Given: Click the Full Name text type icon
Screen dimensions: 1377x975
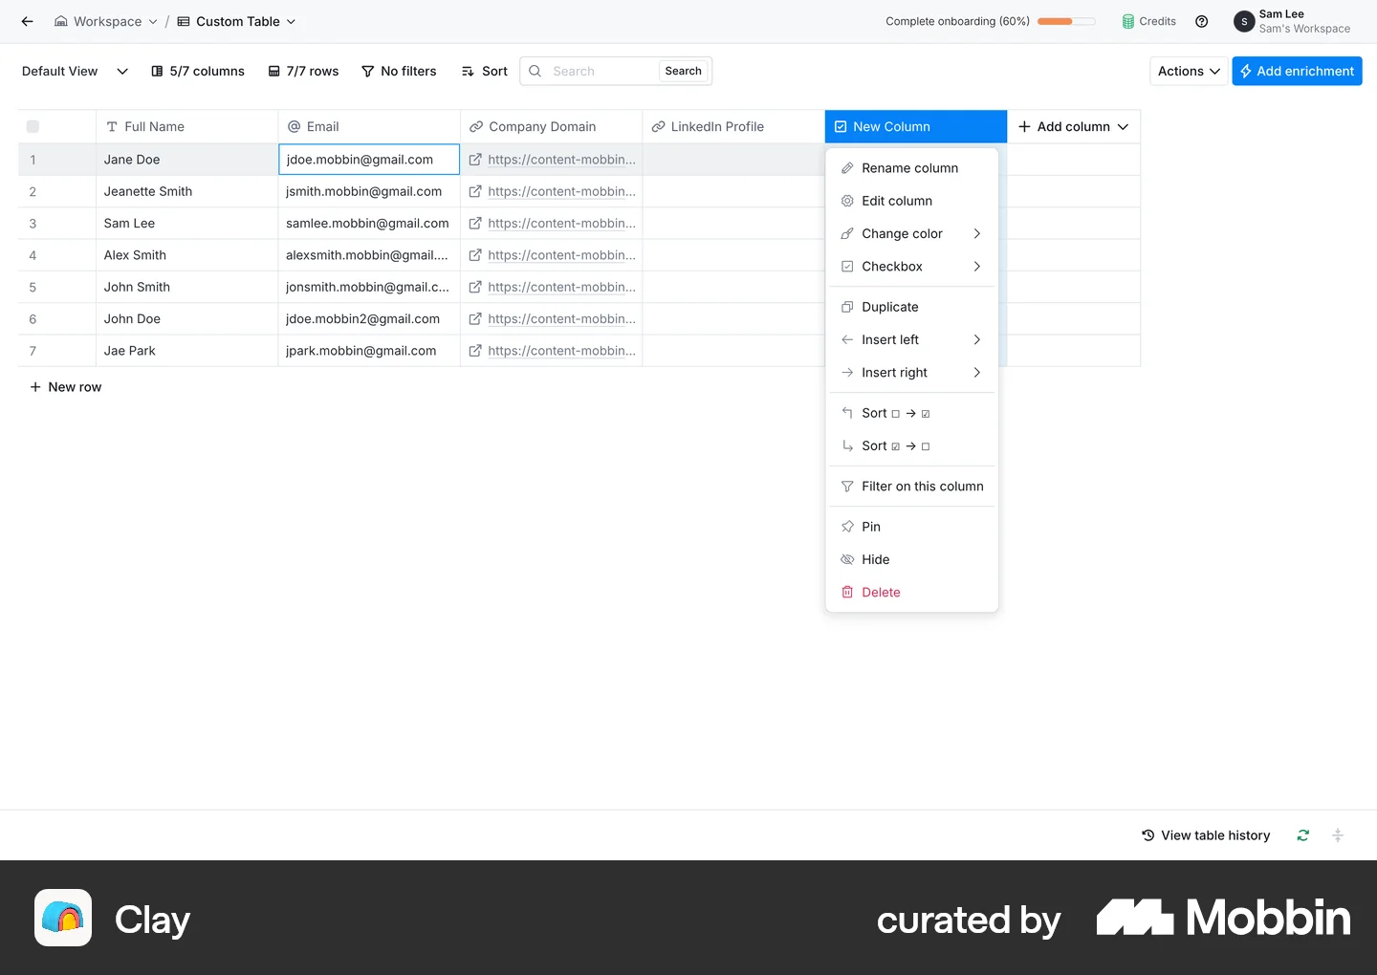Looking at the screenshot, I should (x=112, y=126).
